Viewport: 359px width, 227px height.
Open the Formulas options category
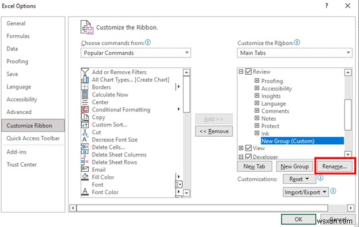tap(18, 36)
